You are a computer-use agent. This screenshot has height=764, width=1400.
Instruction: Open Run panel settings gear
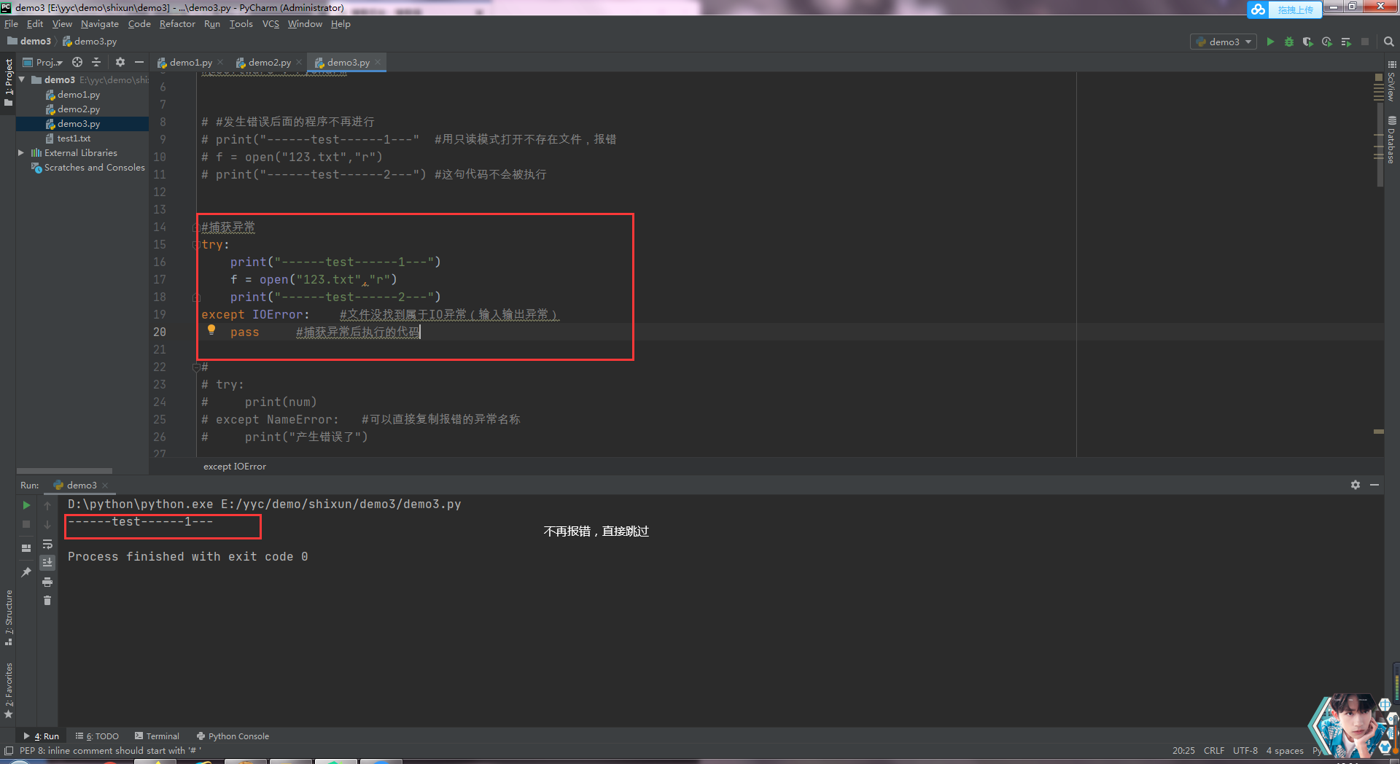click(1356, 485)
